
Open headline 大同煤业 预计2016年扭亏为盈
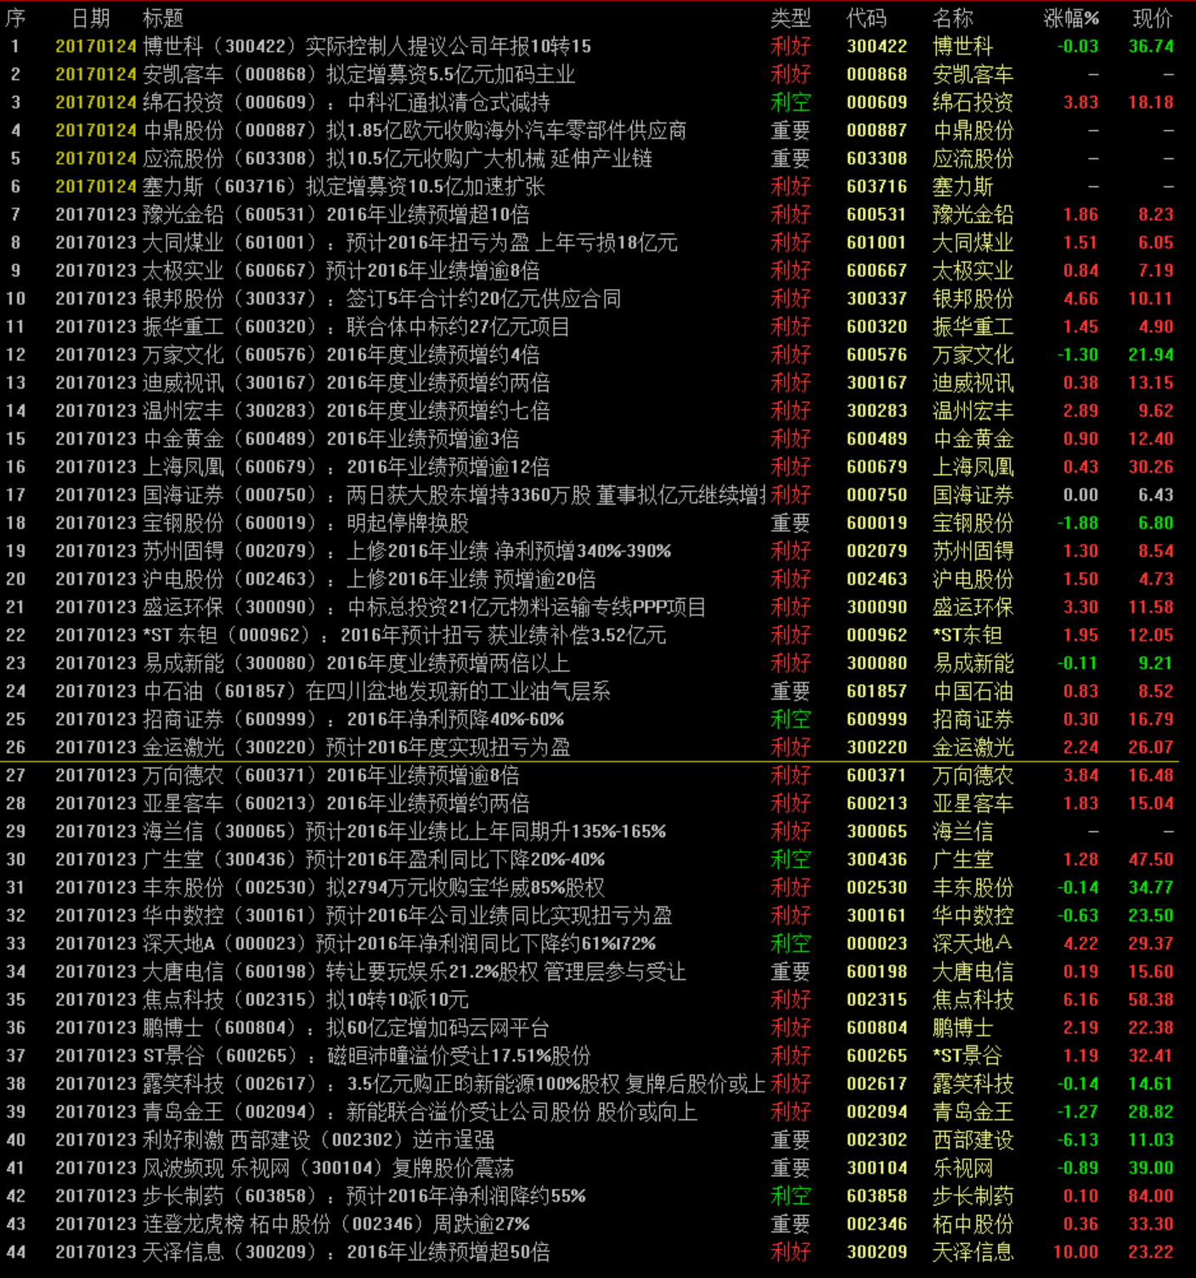coord(410,242)
